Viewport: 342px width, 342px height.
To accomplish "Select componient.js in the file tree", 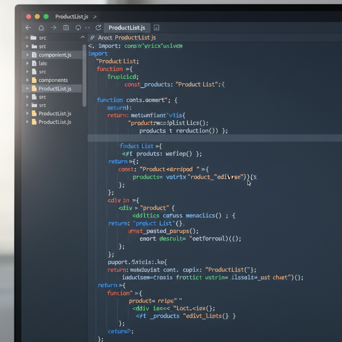I will [x=55, y=55].
